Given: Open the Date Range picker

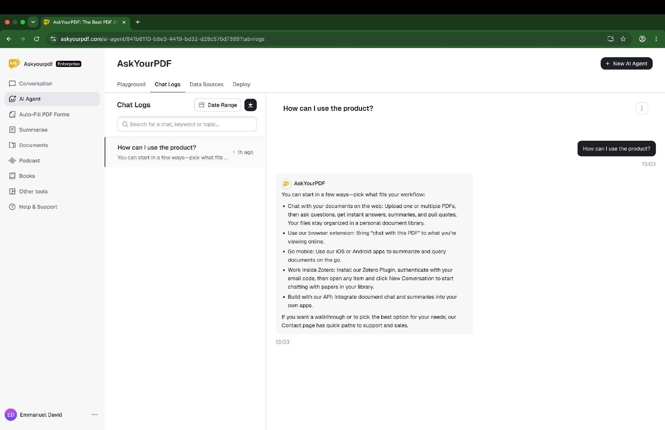Looking at the screenshot, I should [x=218, y=105].
